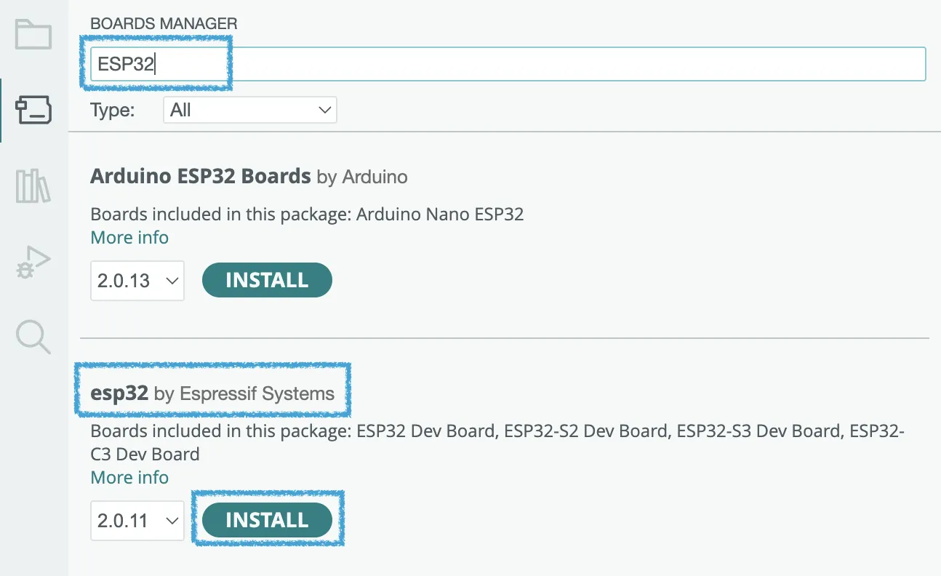The image size is (941, 576).
Task: Click the boards search field containing ESP32
Action: [508, 64]
